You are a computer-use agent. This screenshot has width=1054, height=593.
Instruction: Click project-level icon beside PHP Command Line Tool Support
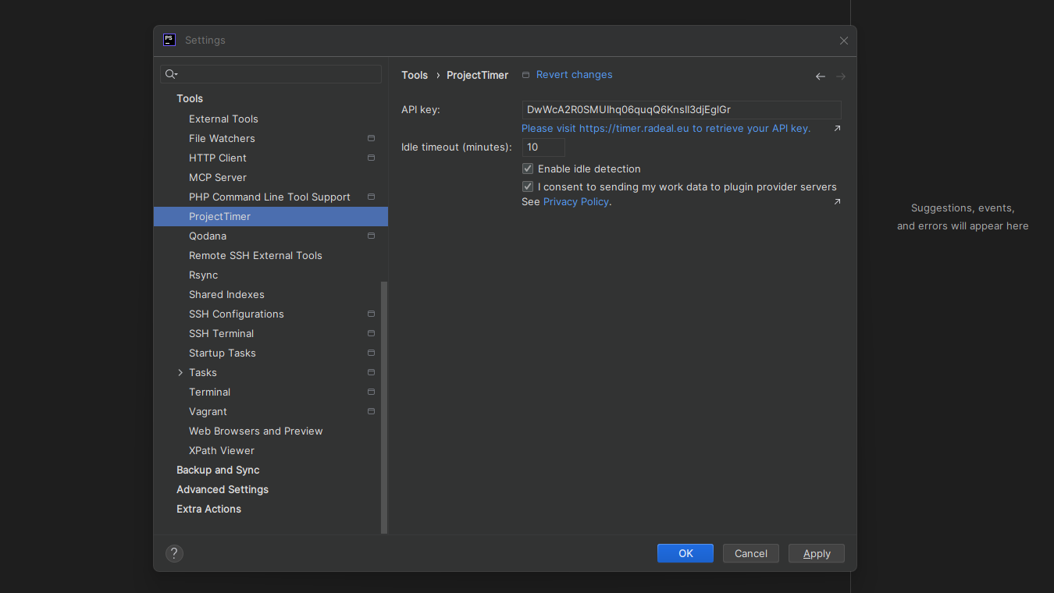click(x=371, y=197)
